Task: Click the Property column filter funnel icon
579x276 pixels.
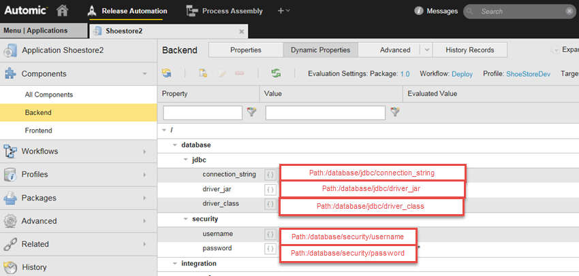Action: click(x=251, y=112)
